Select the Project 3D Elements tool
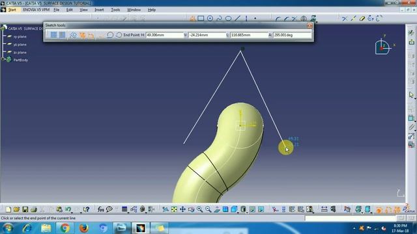Image resolution: width=417 pixels, height=234 pixels. pyautogui.click(x=313, y=19)
